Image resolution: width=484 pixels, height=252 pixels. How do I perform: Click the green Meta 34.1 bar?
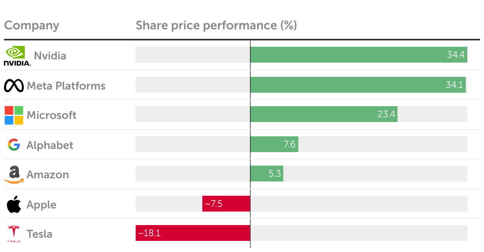pos(358,85)
